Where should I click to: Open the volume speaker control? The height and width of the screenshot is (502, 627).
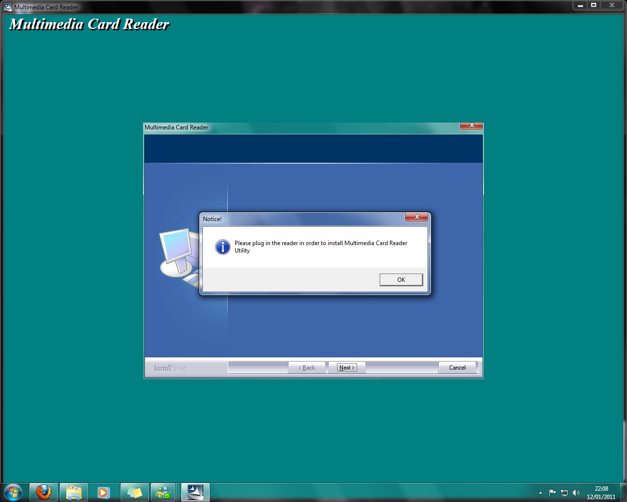pos(576,493)
